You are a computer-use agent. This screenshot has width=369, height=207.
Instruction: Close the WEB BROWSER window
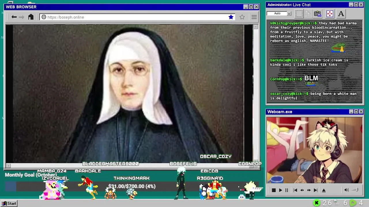coord(256,7)
